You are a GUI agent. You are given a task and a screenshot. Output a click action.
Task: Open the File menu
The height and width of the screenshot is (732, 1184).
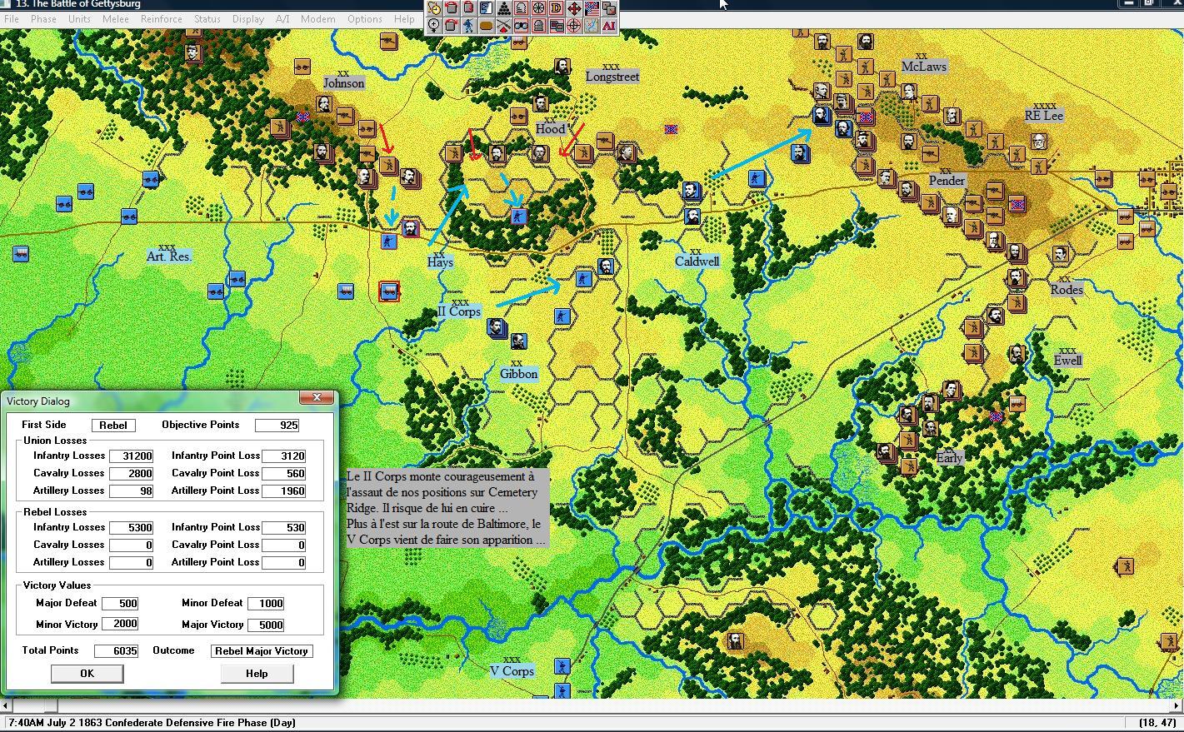[x=12, y=18]
